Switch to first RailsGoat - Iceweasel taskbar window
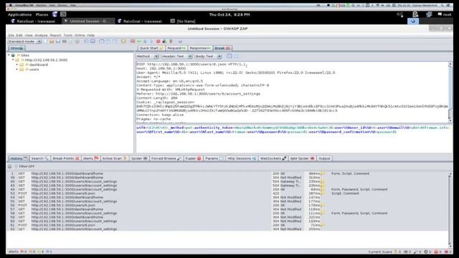 point(33,21)
